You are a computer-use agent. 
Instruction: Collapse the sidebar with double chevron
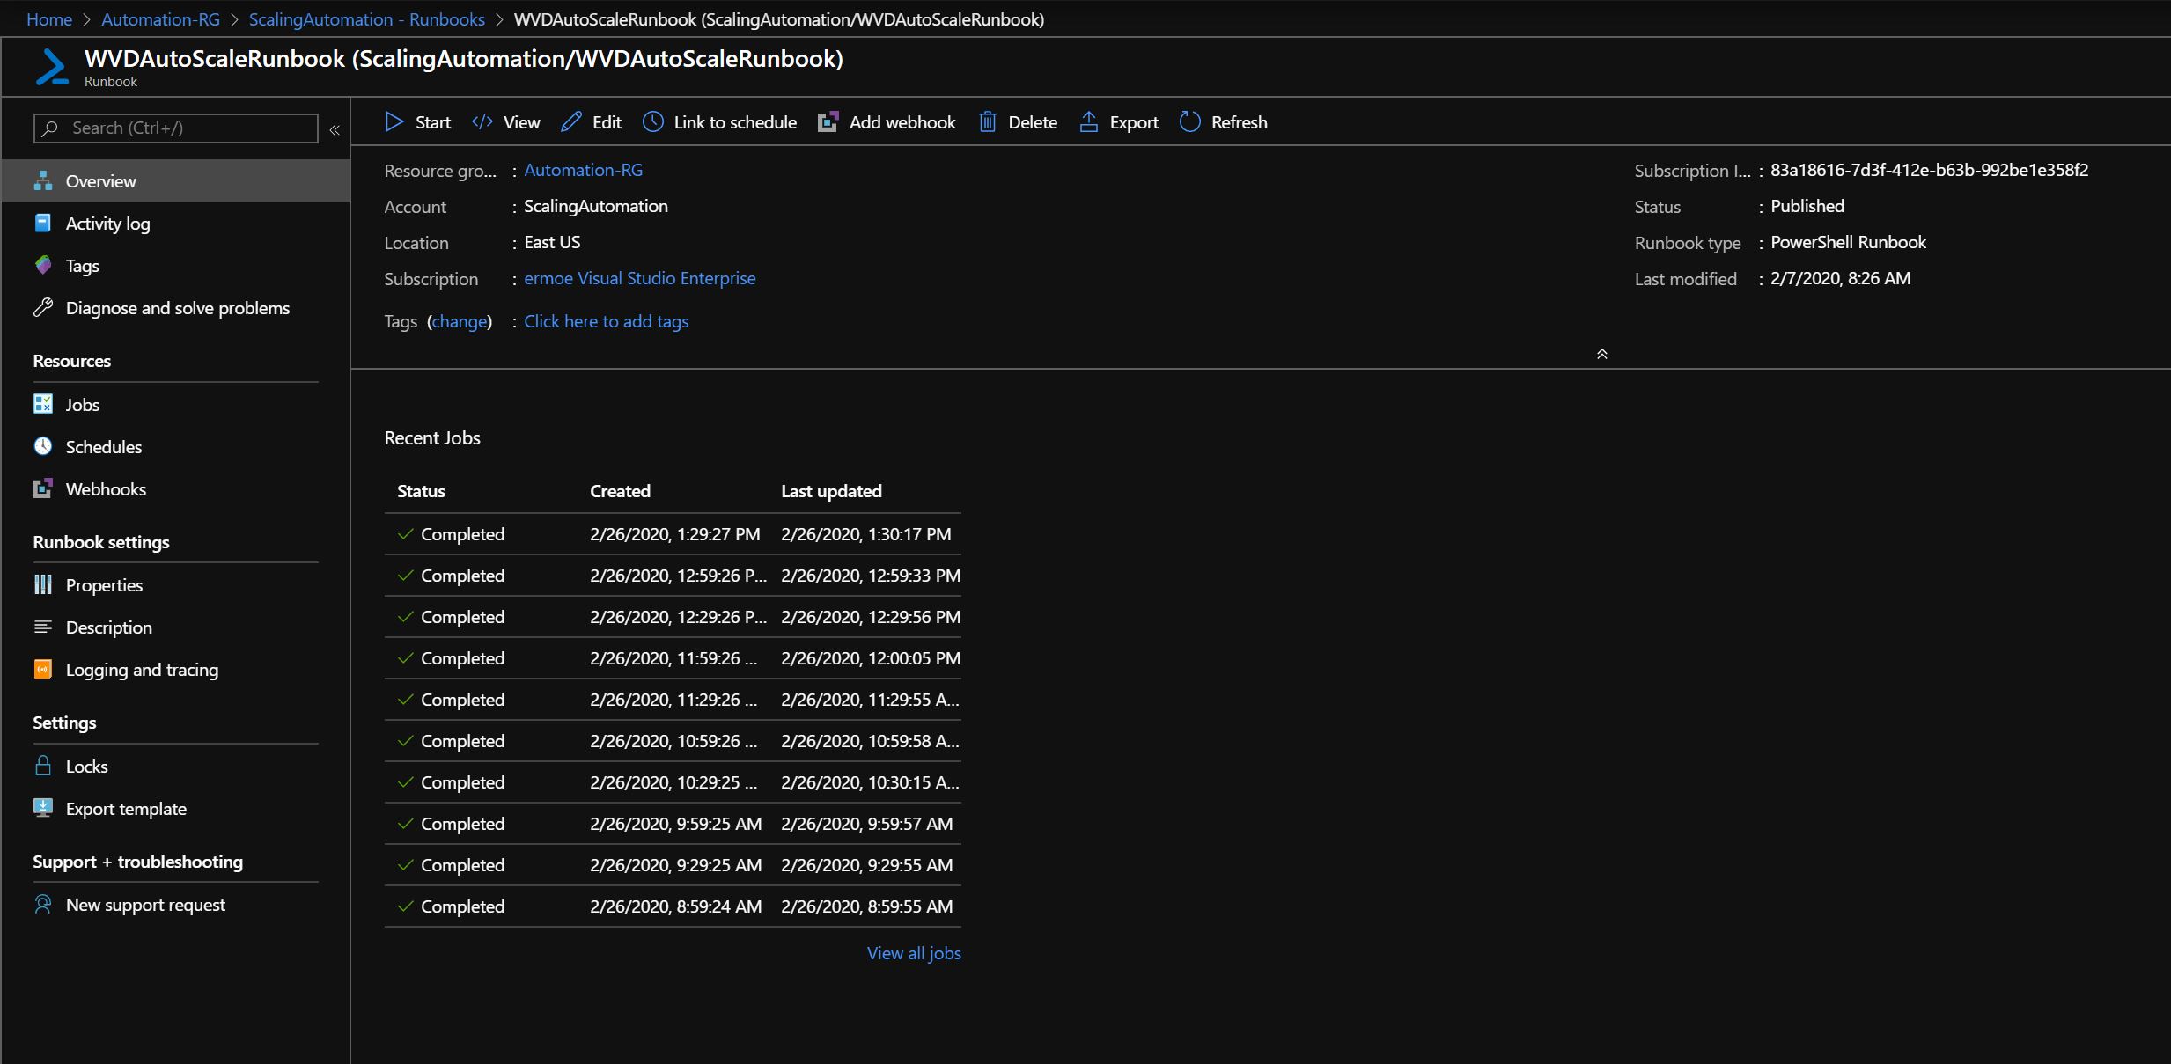click(x=335, y=129)
